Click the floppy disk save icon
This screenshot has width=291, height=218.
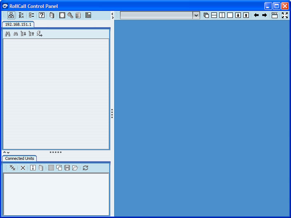67,168
